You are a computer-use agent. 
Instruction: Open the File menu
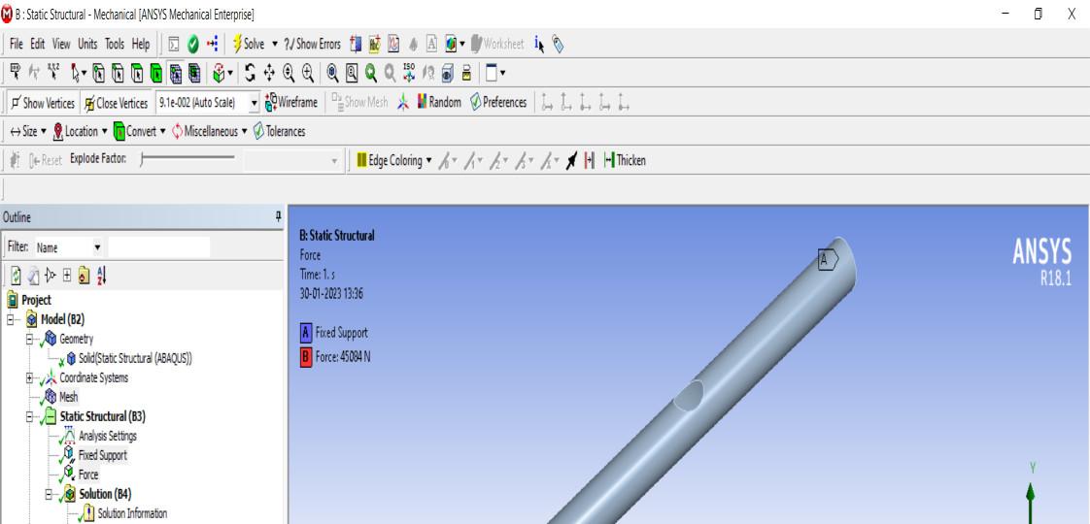click(x=16, y=45)
